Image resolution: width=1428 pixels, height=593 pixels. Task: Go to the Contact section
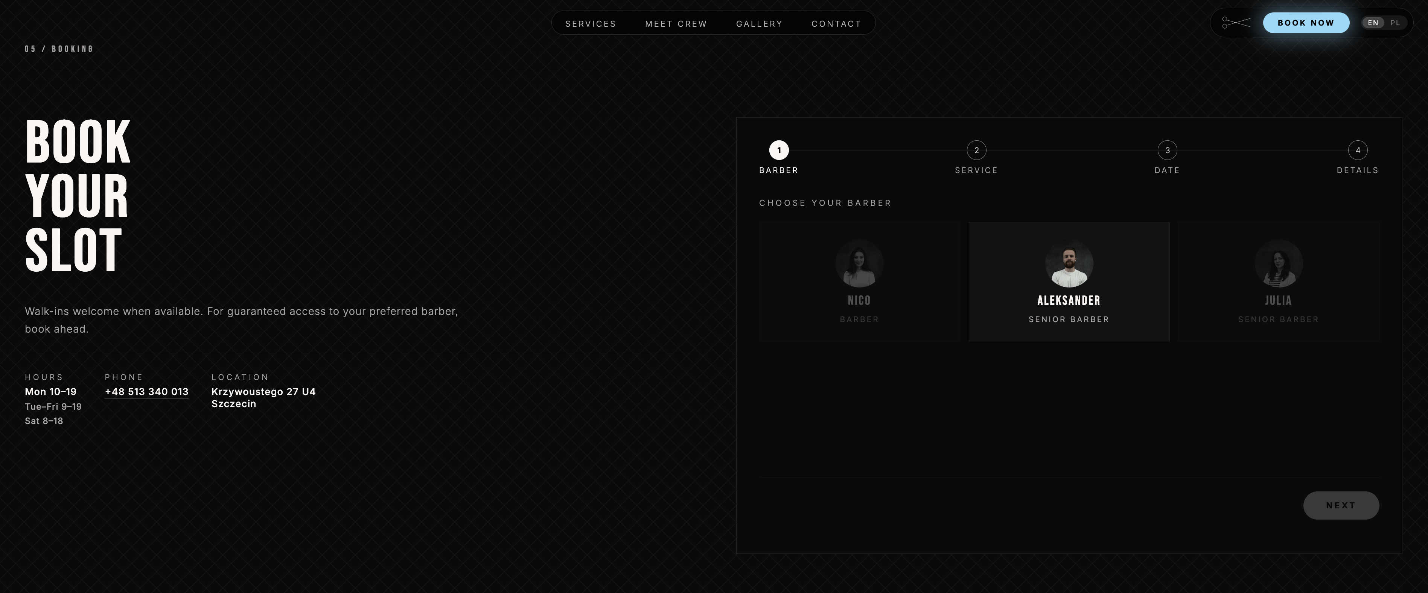836,24
